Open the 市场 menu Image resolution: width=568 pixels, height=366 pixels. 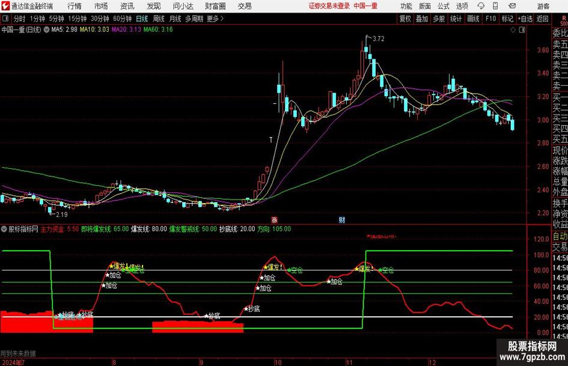click(101, 6)
